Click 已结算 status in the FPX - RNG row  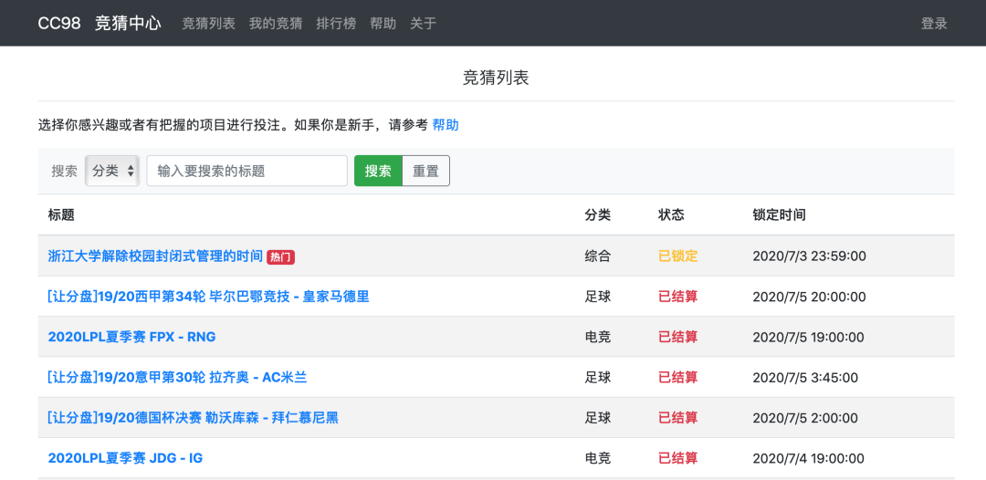point(677,337)
